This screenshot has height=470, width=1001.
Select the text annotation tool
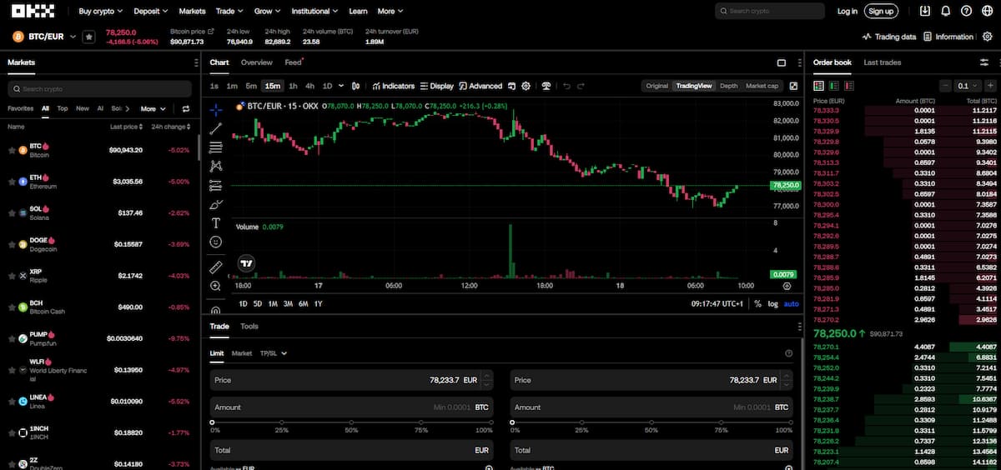216,223
